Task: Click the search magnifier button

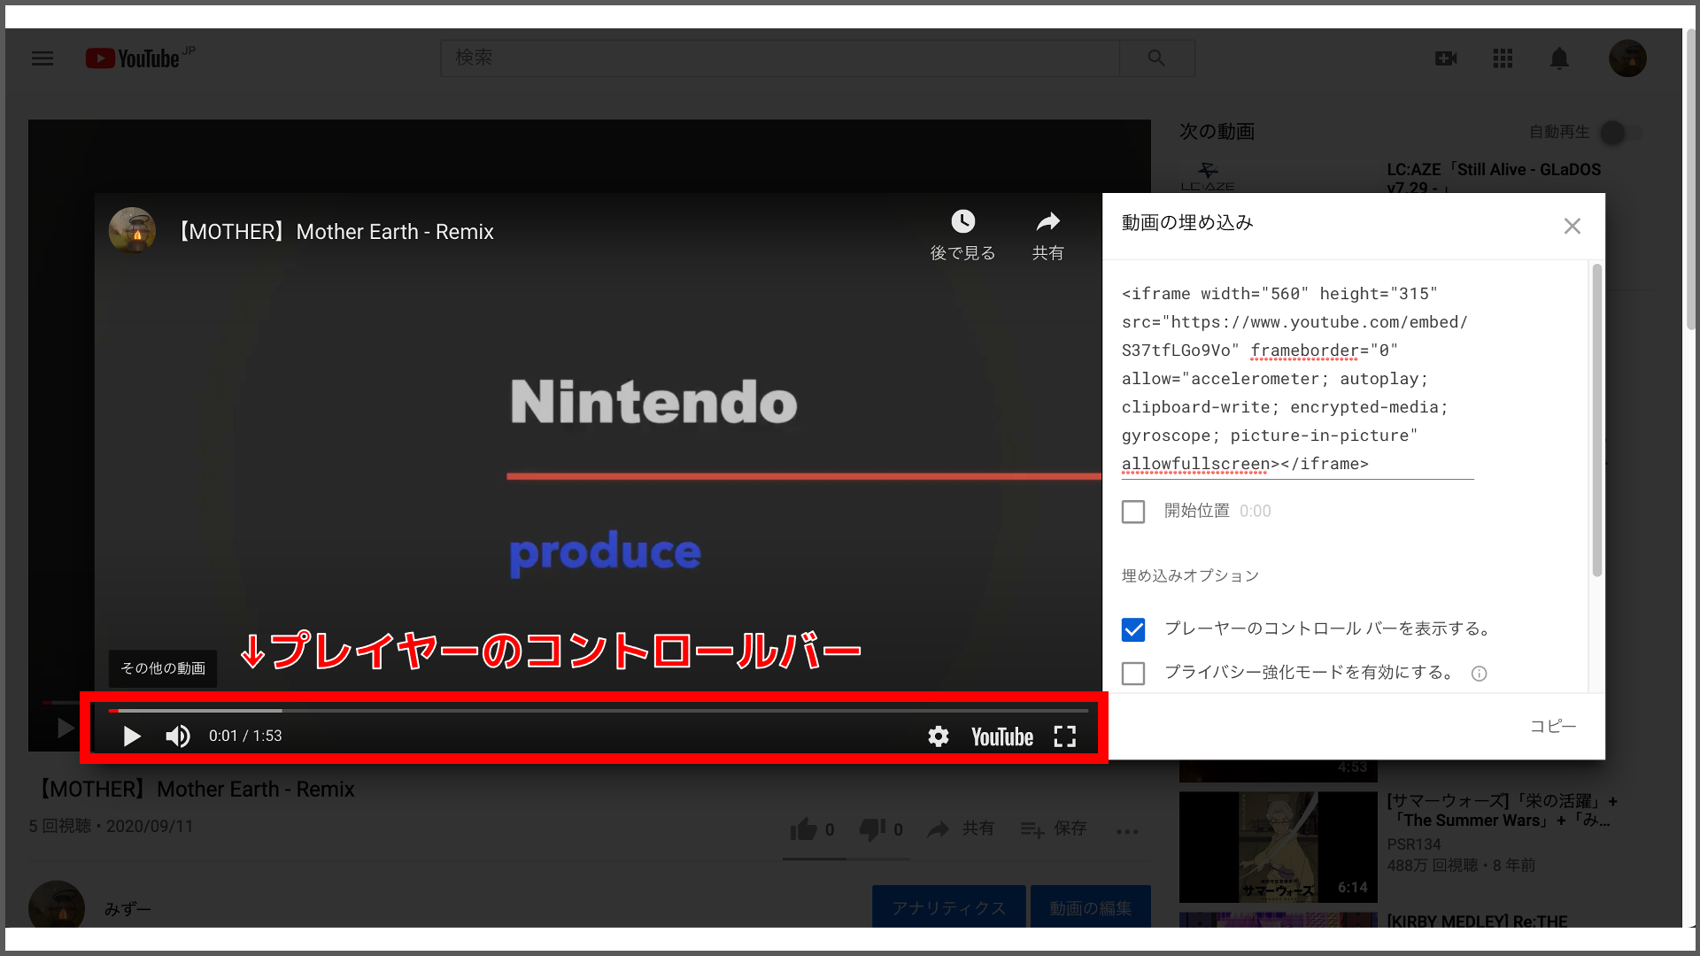Action: [1156, 58]
